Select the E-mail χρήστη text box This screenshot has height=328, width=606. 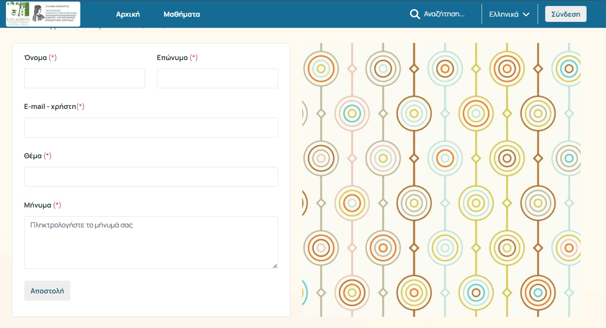[151, 128]
